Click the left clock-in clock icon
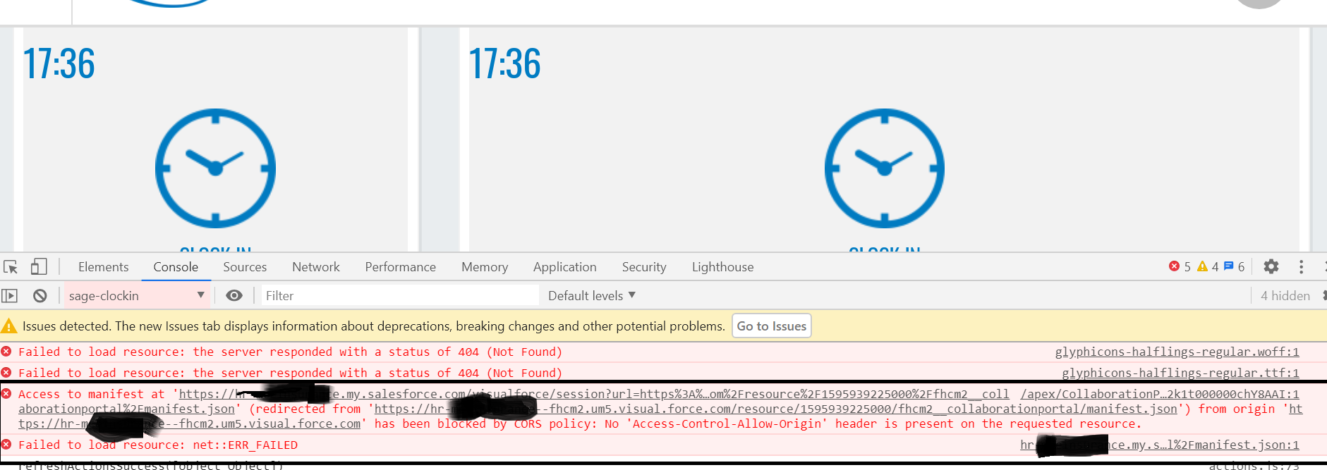This screenshot has width=1327, height=470. (x=215, y=168)
